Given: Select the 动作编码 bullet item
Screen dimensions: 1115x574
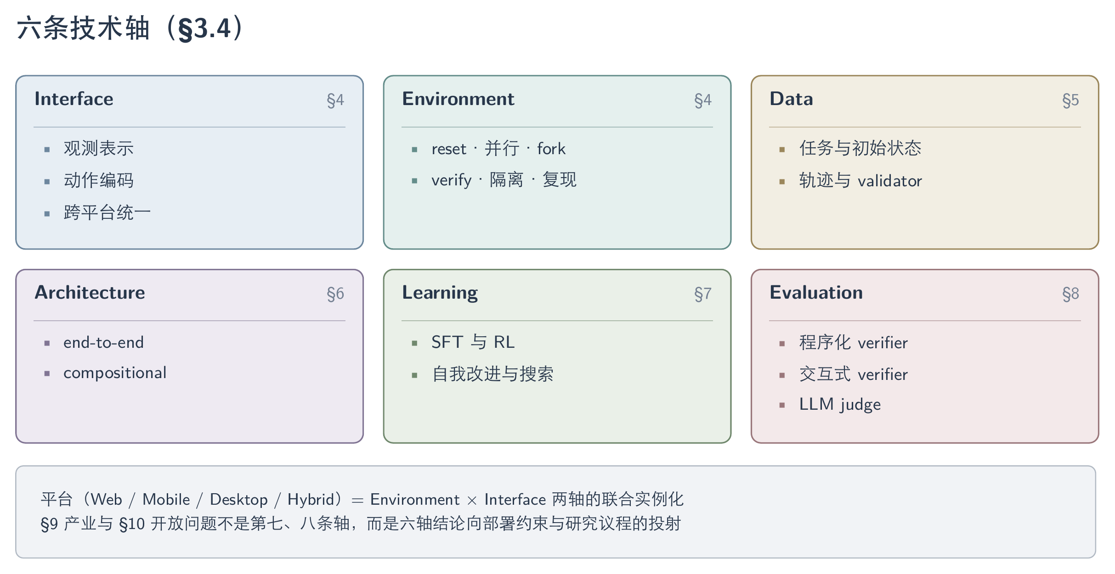Looking at the screenshot, I should (x=99, y=180).
